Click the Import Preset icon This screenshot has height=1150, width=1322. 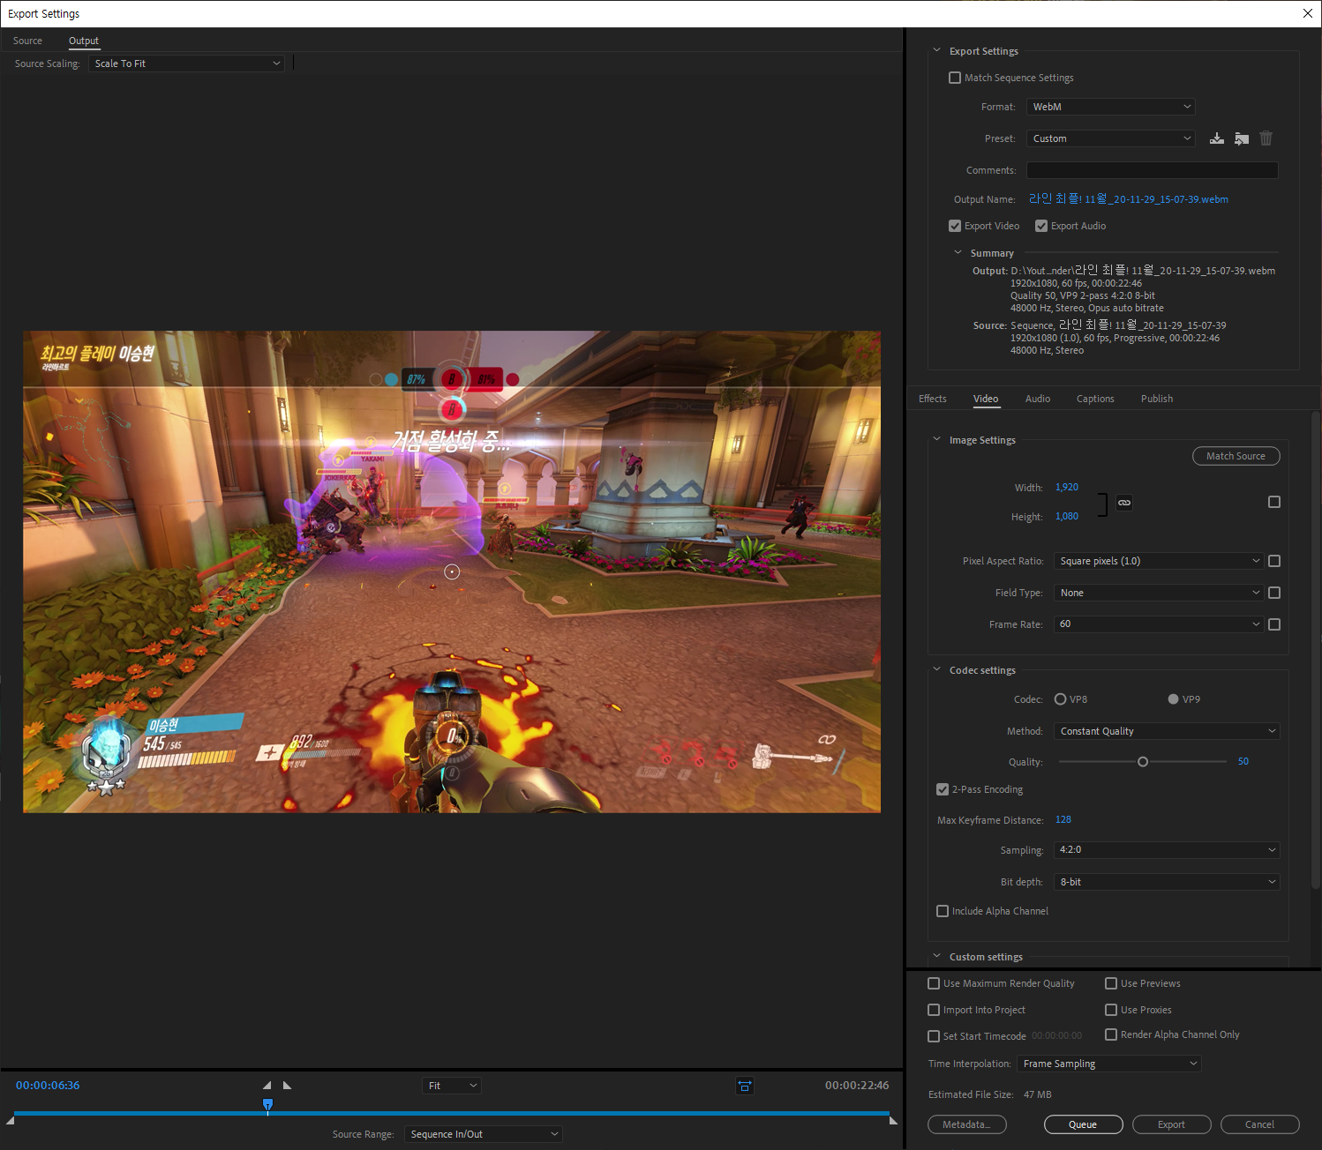click(1242, 138)
